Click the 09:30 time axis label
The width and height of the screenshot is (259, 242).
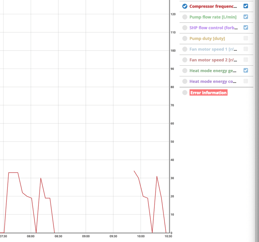(113, 236)
